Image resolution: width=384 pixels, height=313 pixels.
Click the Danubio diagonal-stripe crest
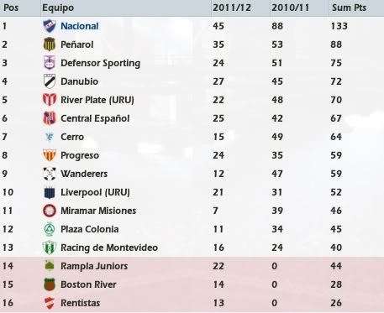pos(50,81)
